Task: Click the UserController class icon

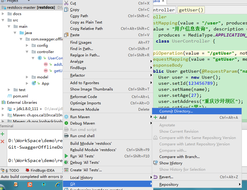Action: (40, 58)
